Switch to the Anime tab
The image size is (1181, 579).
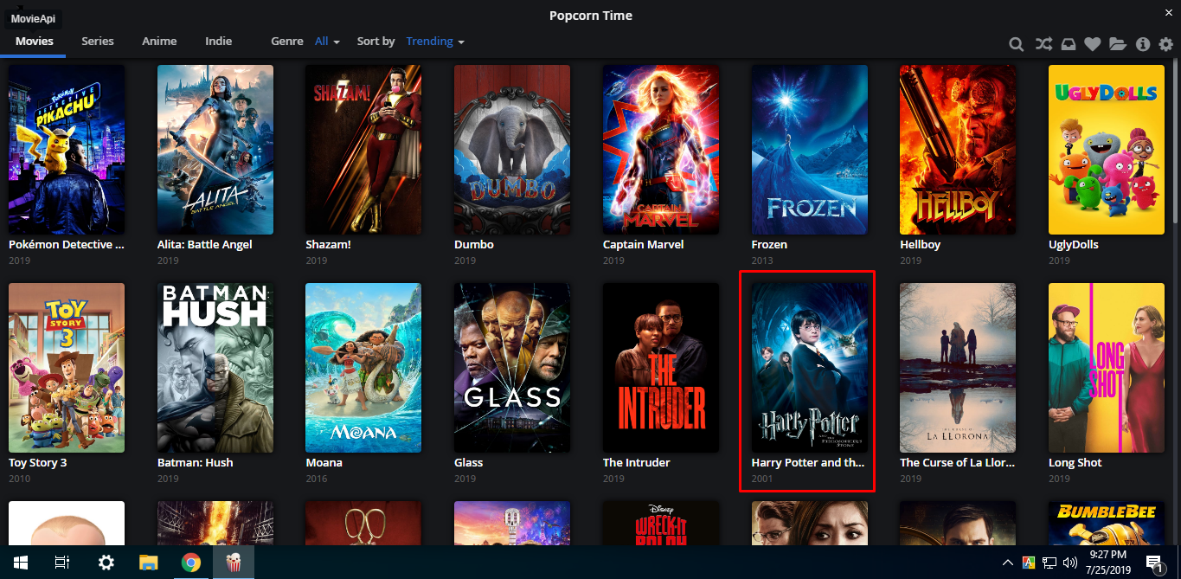(159, 41)
